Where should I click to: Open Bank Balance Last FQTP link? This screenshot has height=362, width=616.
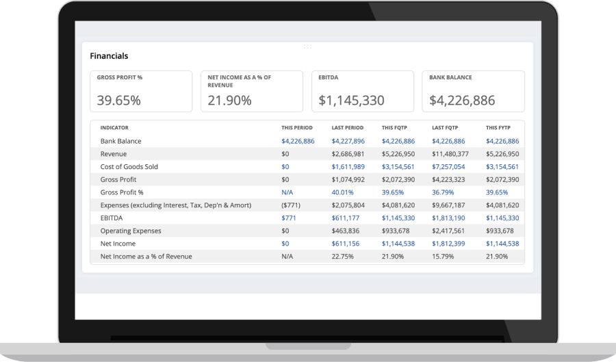click(x=448, y=141)
